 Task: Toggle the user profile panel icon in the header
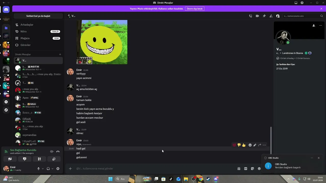click(278, 16)
